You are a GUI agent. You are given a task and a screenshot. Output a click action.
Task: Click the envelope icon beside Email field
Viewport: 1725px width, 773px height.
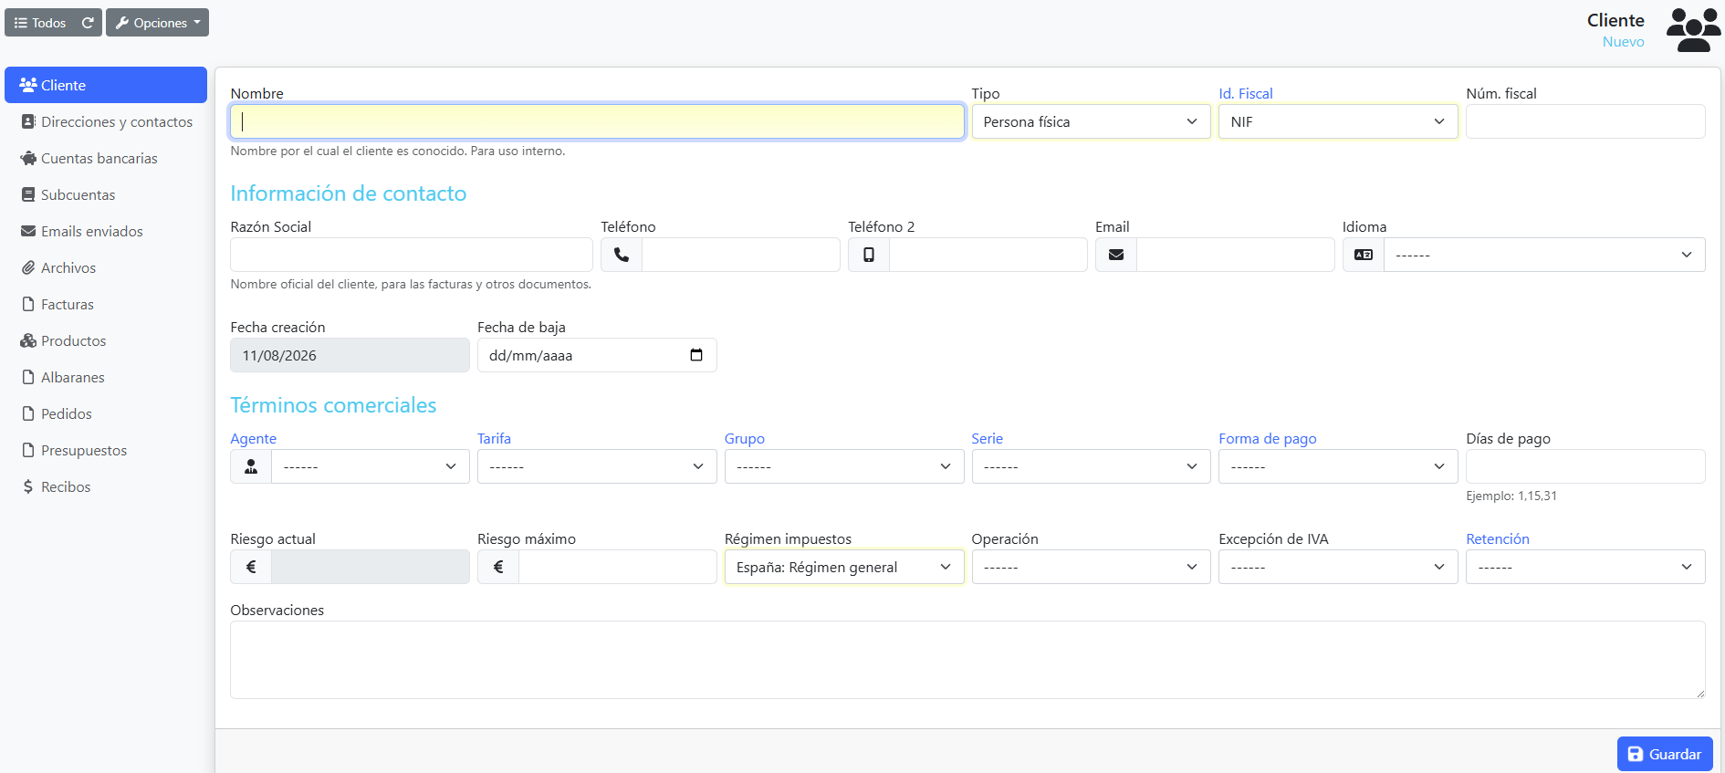click(x=1116, y=255)
